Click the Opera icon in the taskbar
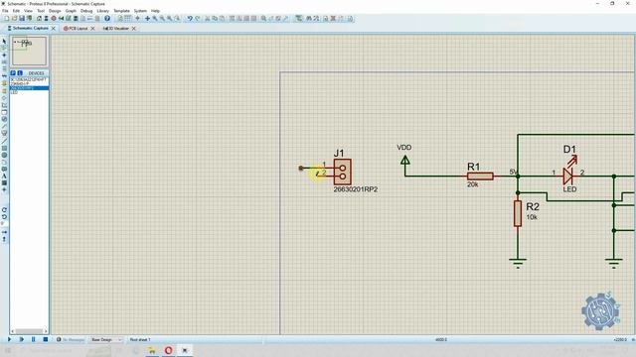The image size is (636, 357). (168, 350)
